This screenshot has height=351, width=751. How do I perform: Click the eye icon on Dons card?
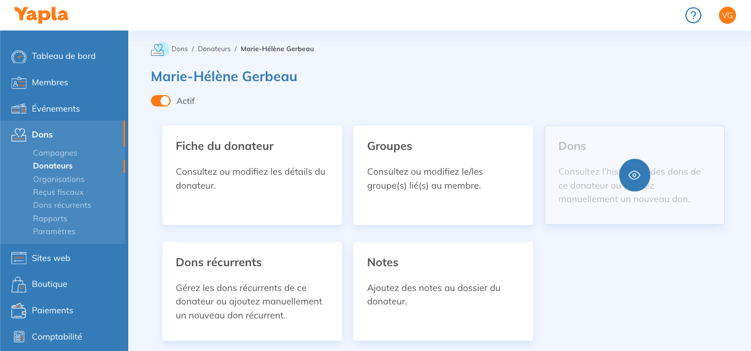[x=634, y=175]
